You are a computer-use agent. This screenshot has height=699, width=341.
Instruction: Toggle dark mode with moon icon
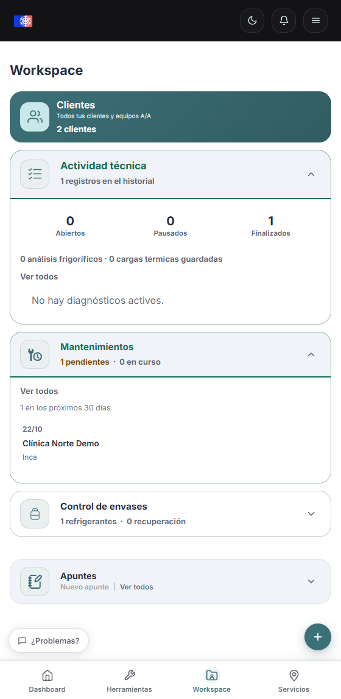[252, 21]
